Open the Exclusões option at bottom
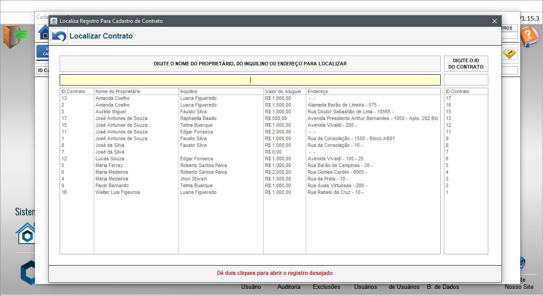This screenshot has height=296, width=543. pos(326,287)
